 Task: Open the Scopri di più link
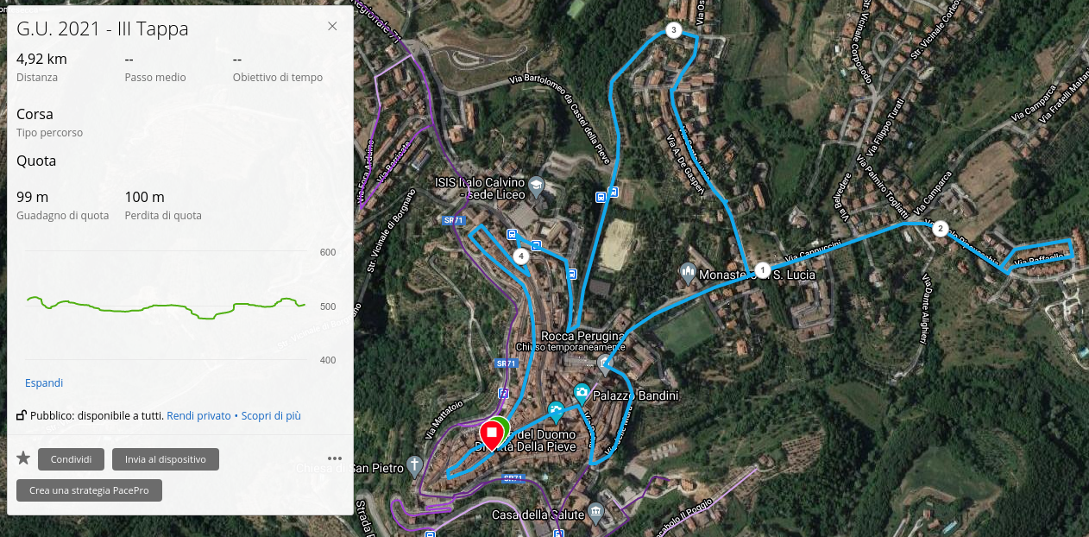(271, 415)
